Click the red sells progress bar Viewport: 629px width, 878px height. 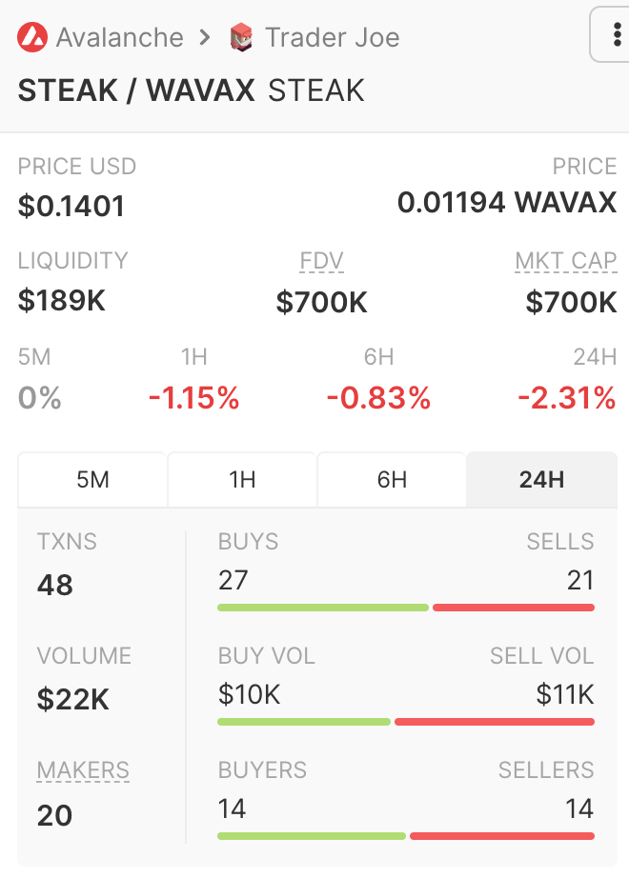pyautogui.click(x=514, y=608)
